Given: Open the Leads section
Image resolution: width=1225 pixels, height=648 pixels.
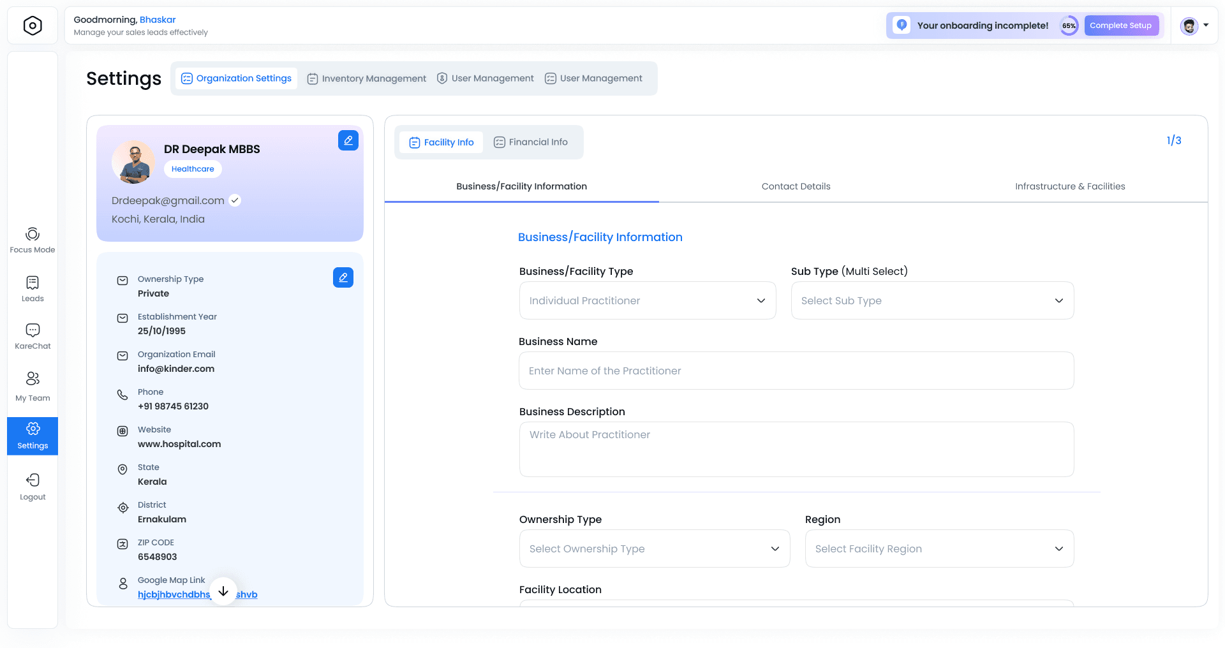Looking at the screenshot, I should (x=33, y=289).
